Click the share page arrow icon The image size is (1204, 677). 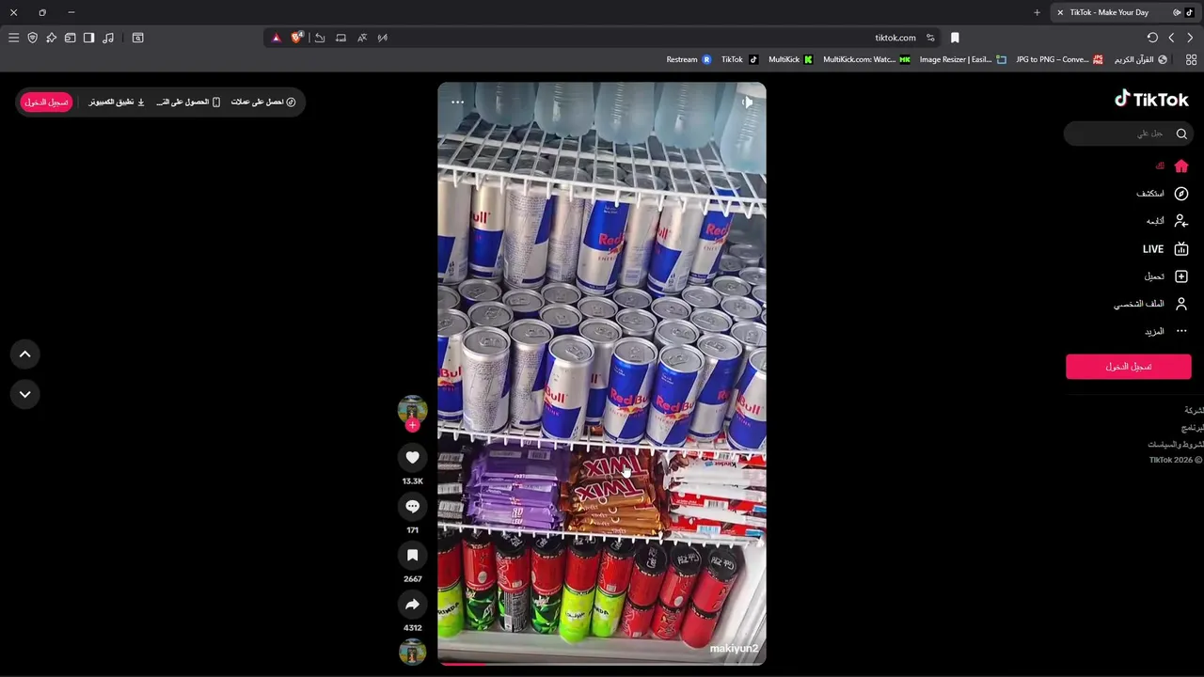click(x=320, y=38)
